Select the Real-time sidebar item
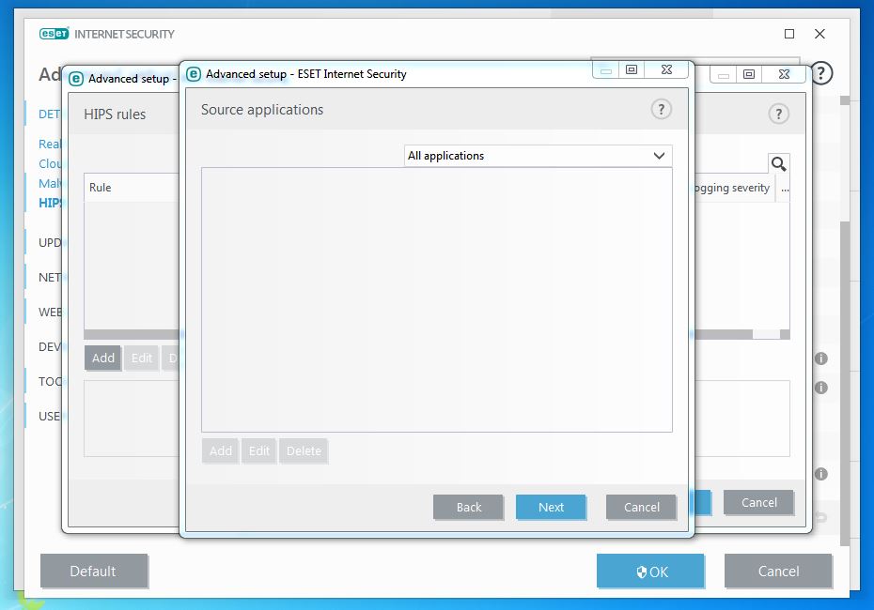 tap(50, 145)
